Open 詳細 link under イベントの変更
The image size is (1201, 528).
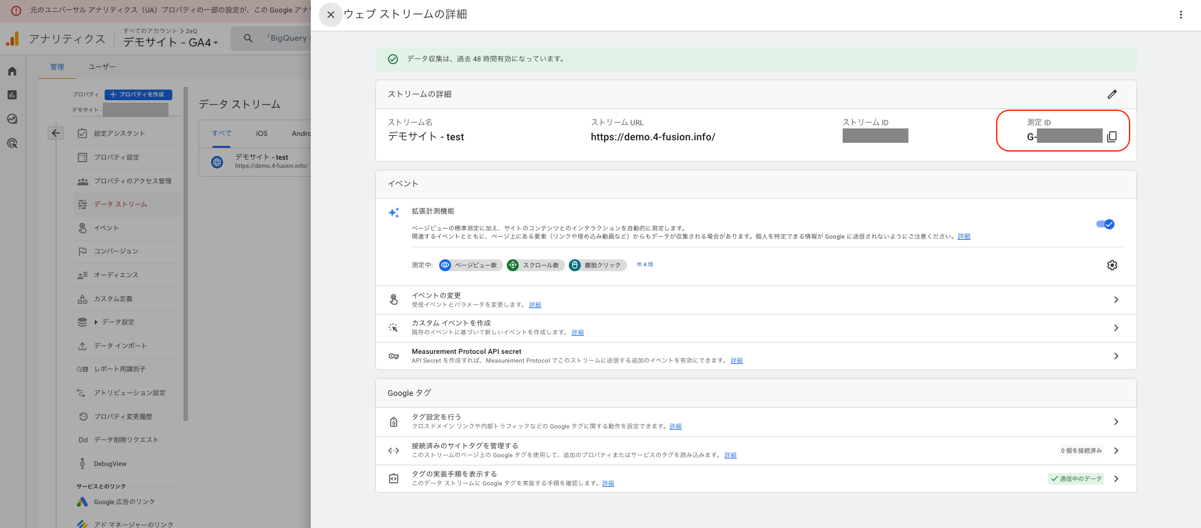coord(535,305)
